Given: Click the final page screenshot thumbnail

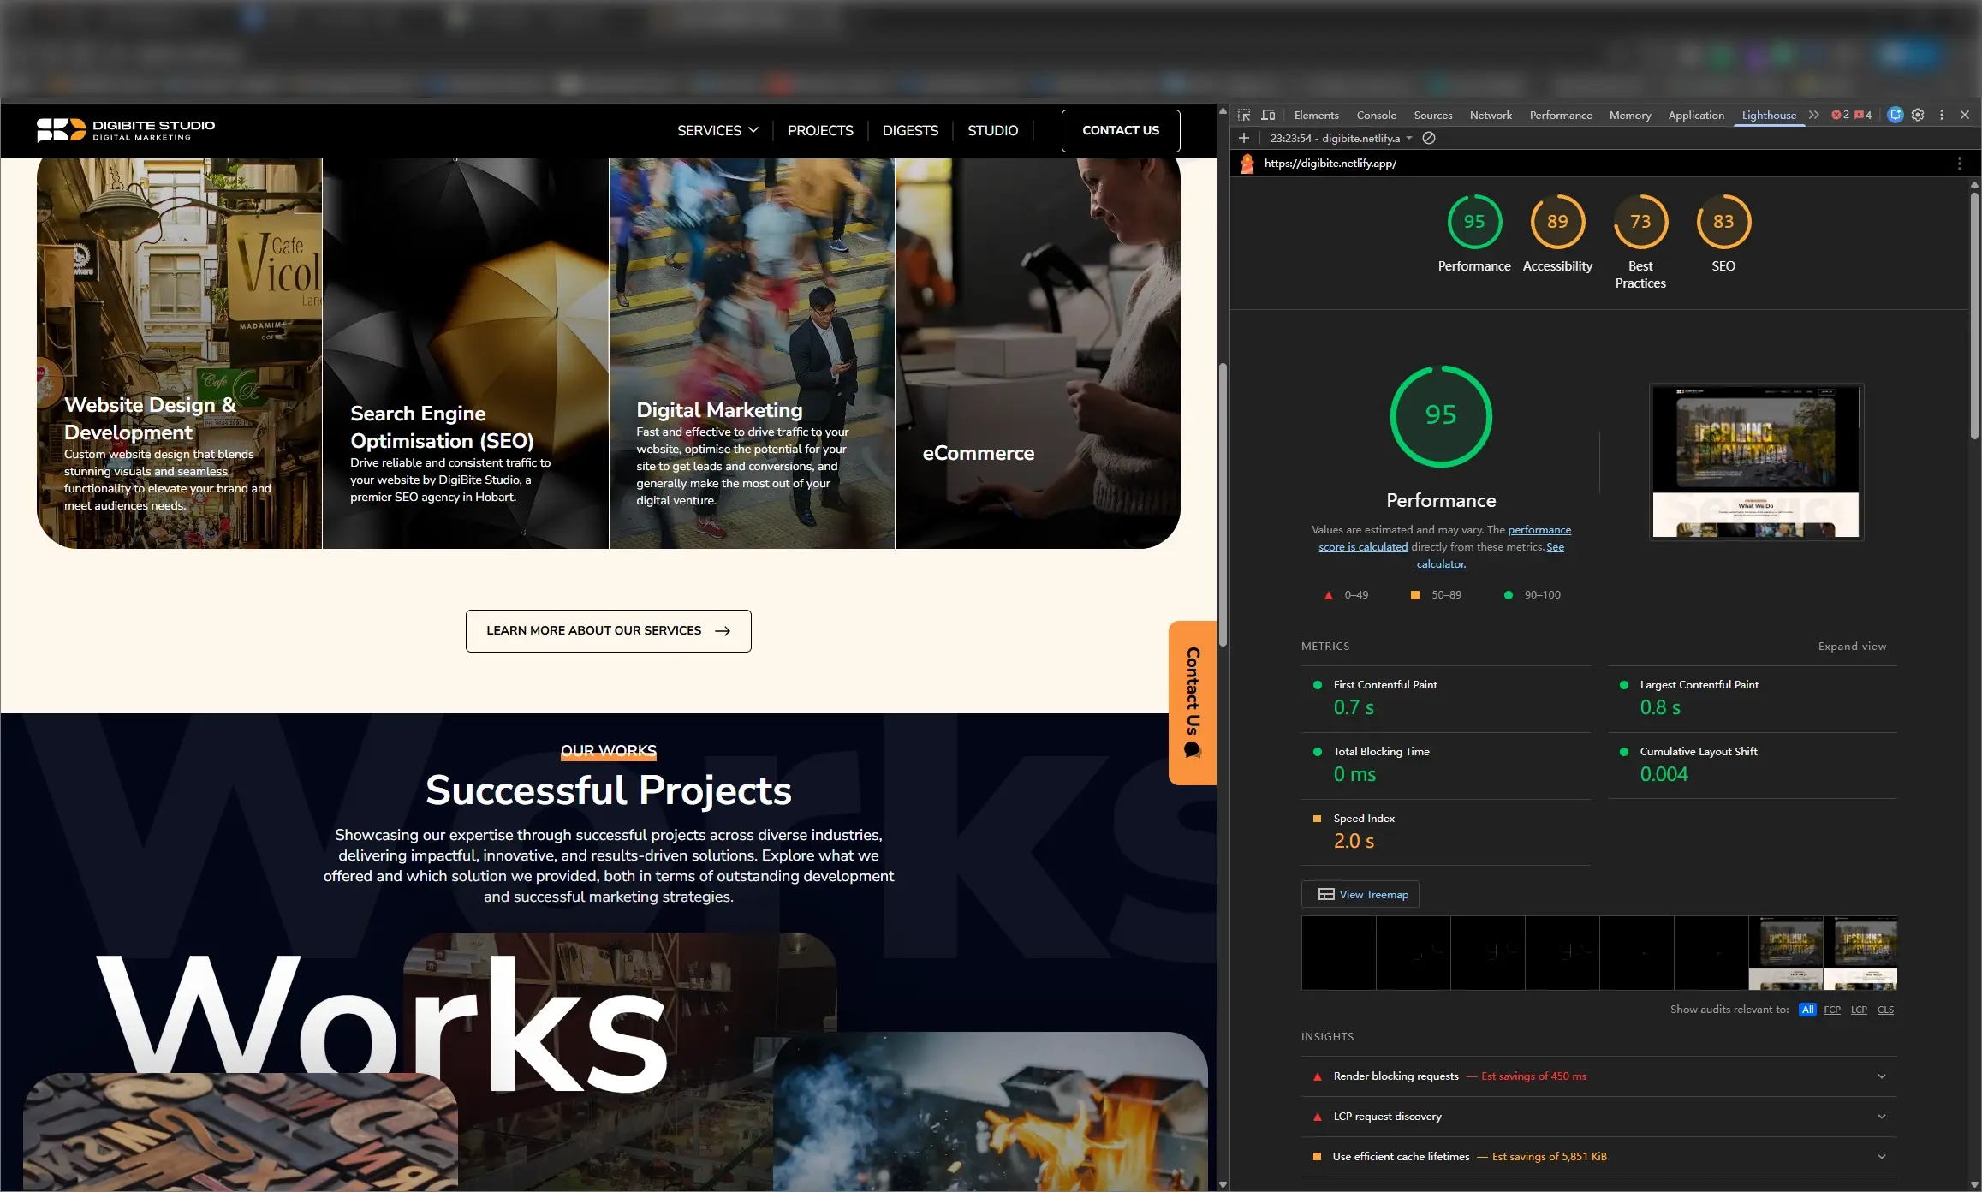Looking at the screenshot, I should [x=1756, y=462].
